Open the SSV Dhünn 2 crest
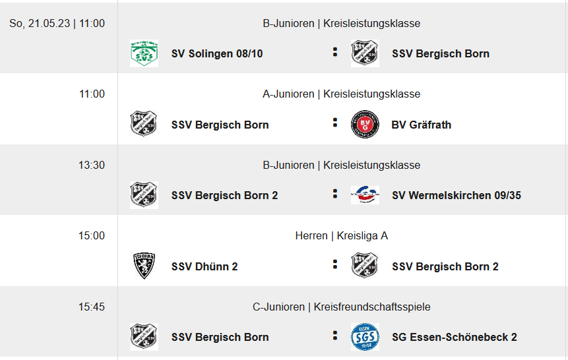 (x=144, y=266)
